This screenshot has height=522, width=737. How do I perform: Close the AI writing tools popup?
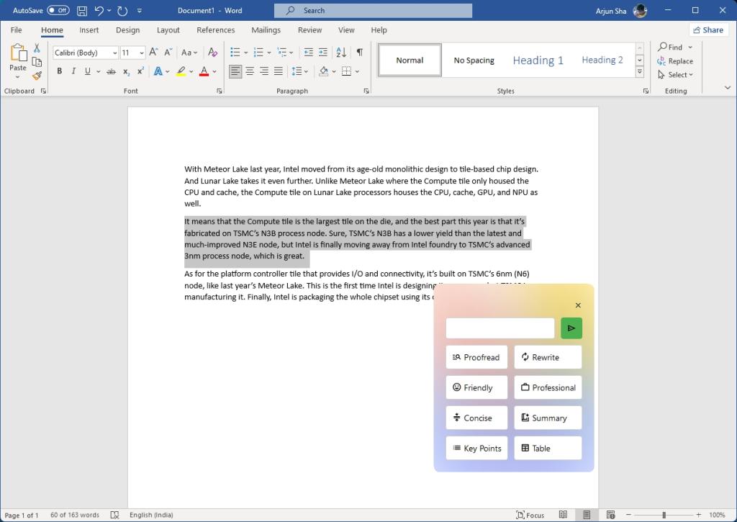coord(578,305)
